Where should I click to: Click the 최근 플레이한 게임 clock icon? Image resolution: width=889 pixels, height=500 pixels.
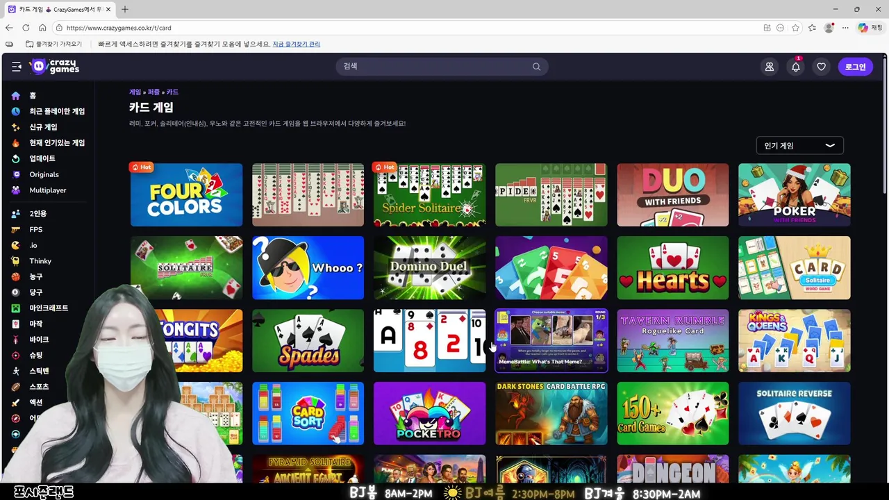pyautogui.click(x=15, y=111)
